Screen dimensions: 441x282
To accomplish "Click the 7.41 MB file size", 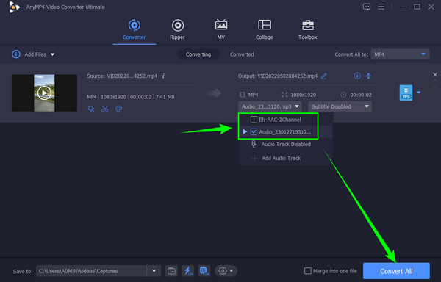I will (165, 97).
